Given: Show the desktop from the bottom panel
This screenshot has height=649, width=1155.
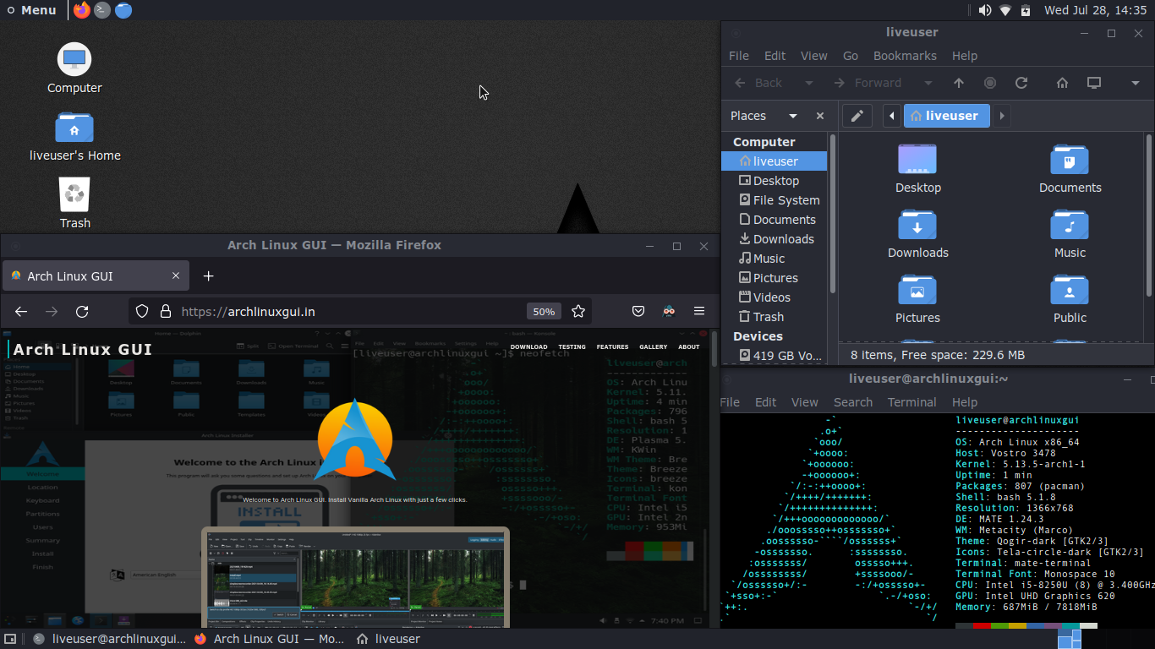Looking at the screenshot, I should point(10,639).
